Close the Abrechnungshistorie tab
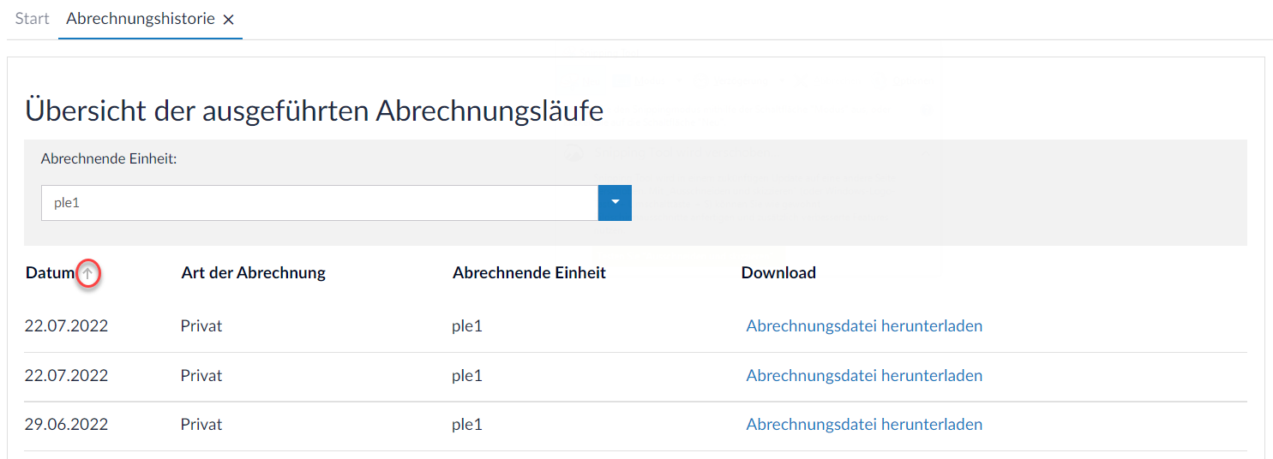This screenshot has width=1273, height=459. tap(229, 20)
